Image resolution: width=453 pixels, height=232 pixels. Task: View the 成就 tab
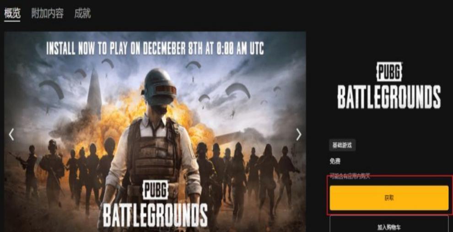83,13
